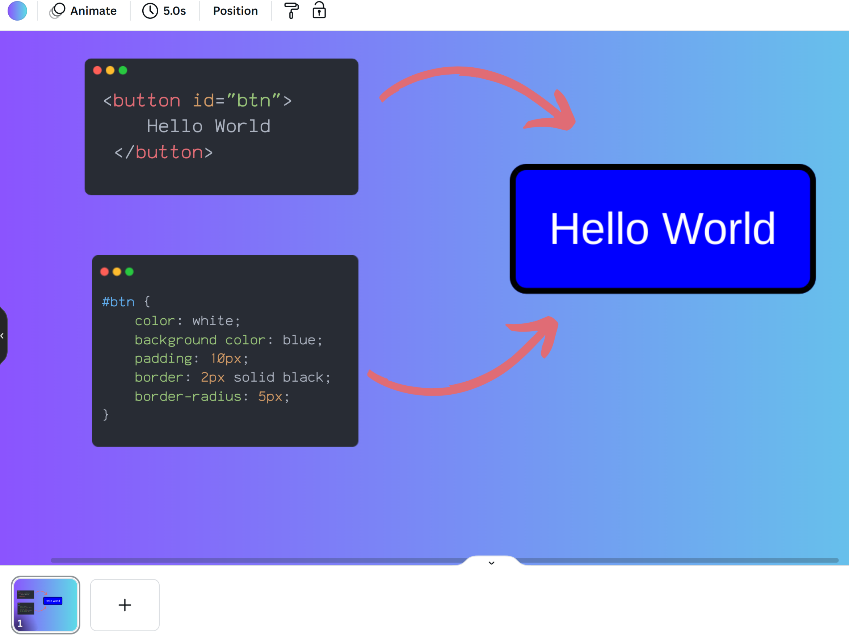Click the 5.0s duration label
This screenshot has height=637, width=849.
click(x=175, y=11)
